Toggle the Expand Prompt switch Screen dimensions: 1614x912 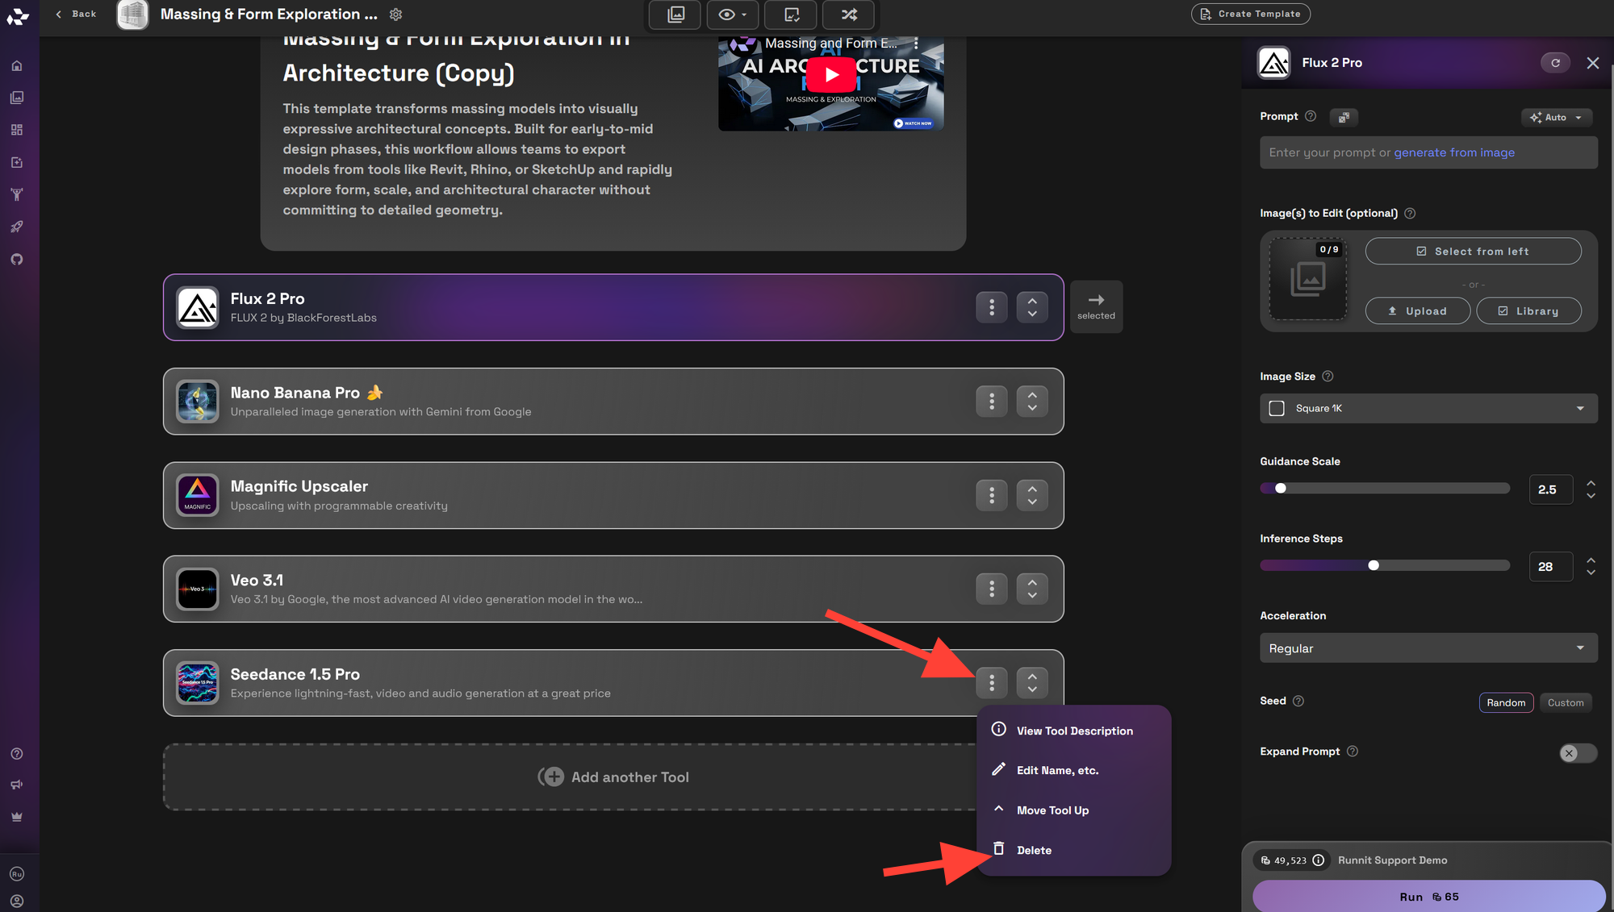tap(1578, 753)
